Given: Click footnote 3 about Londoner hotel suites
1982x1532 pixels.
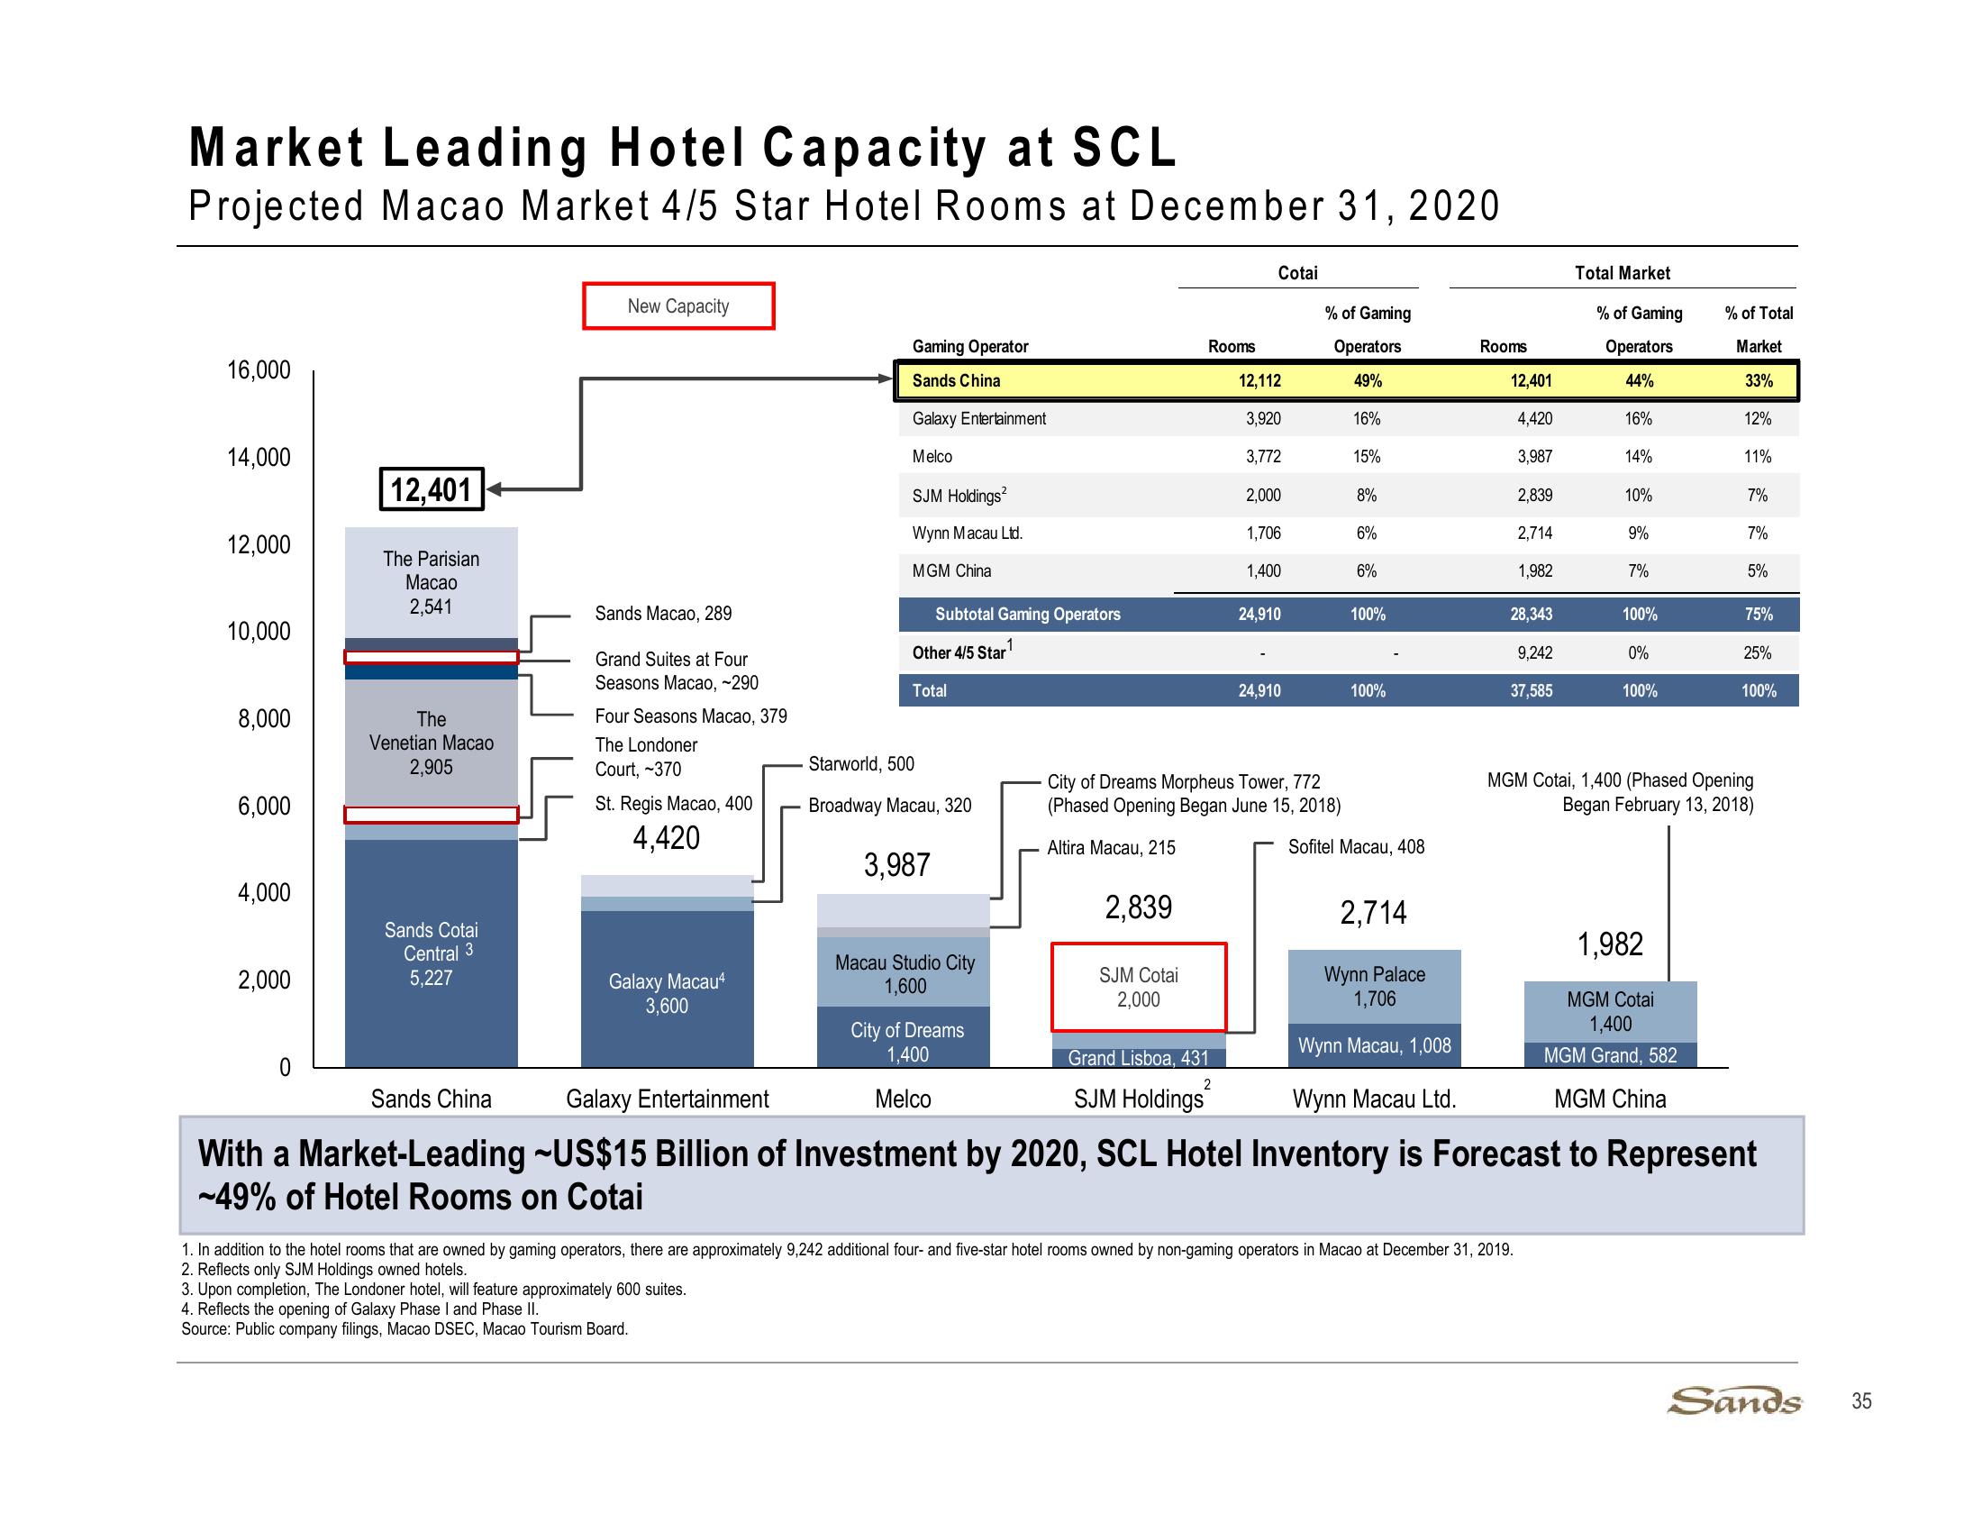Looking at the screenshot, I should (434, 1290).
